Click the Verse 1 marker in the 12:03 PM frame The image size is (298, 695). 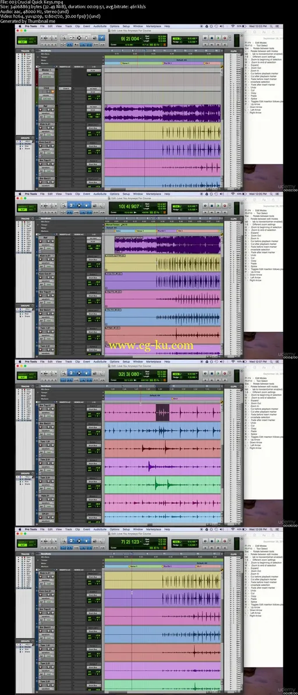[126, 63]
